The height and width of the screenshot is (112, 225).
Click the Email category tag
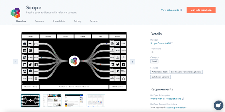coord(154,61)
